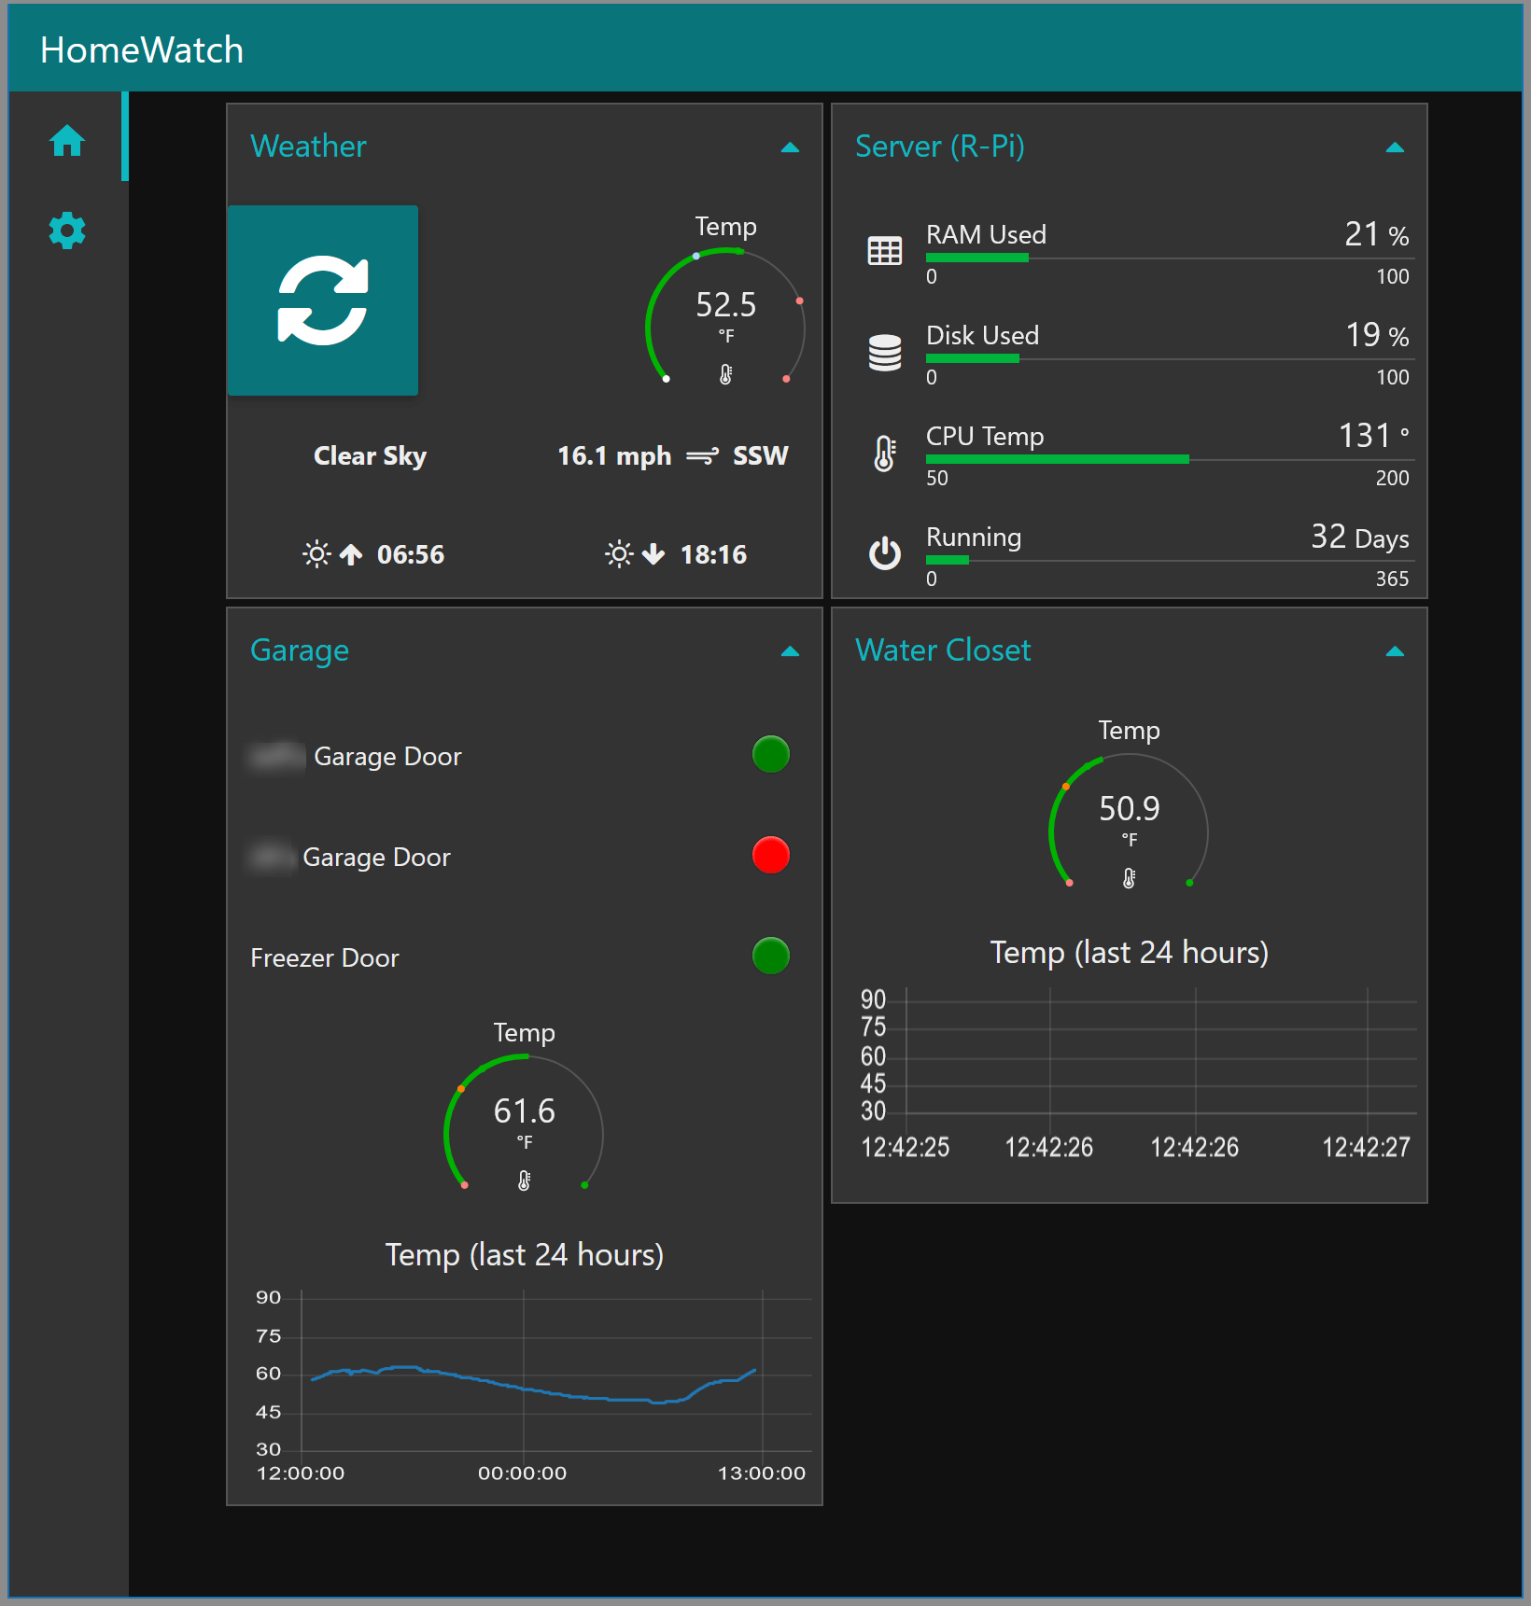Click the Running power icon
1531x1606 pixels.
(x=884, y=553)
